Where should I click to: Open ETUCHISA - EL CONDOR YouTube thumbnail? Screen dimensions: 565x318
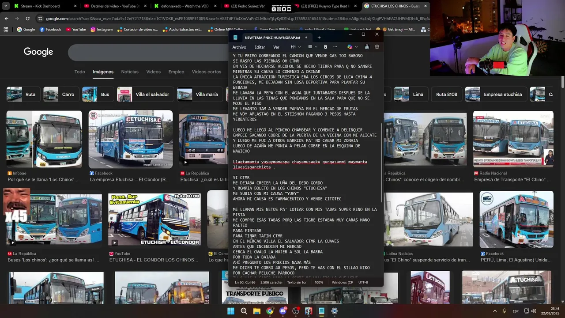coord(154,220)
